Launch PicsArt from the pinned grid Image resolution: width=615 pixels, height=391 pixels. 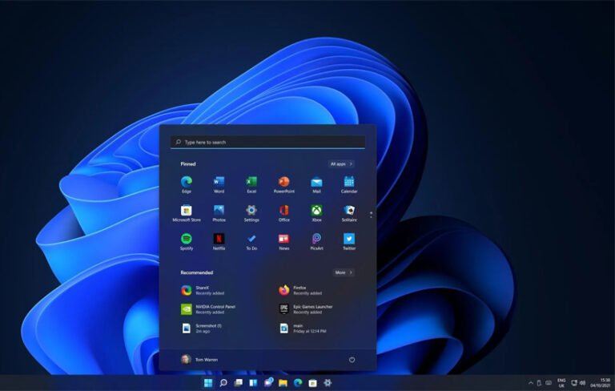pyautogui.click(x=316, y=239)
